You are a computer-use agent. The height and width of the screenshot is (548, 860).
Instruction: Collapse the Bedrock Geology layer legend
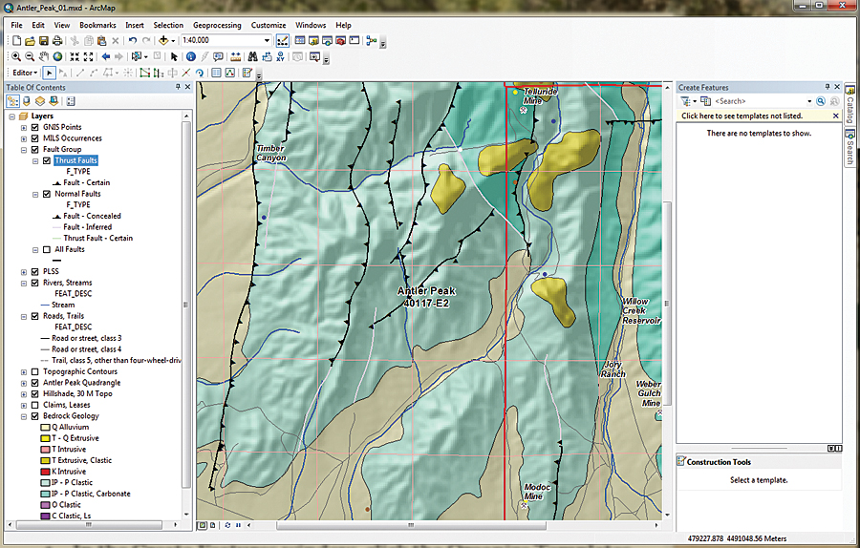[23, 416]
